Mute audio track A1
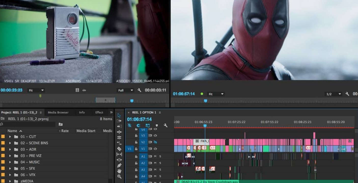Screen dimensions: 358x183 tap(155, 156)
